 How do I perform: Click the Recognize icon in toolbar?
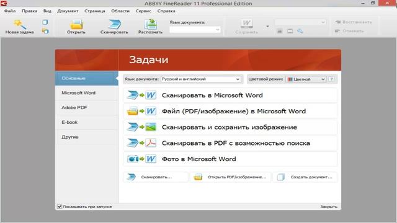click(150, 24)
